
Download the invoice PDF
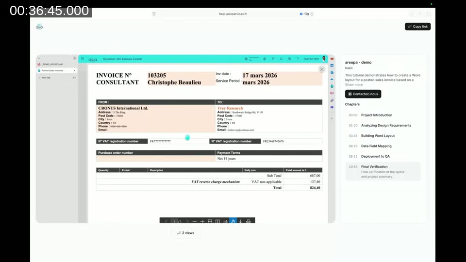(x=241, y=221)
